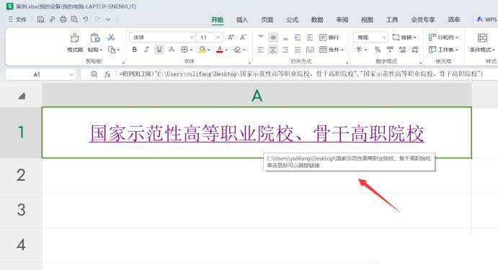Toggle underline formatting
The width and height of the screenshot is (498, 270).
159,50
